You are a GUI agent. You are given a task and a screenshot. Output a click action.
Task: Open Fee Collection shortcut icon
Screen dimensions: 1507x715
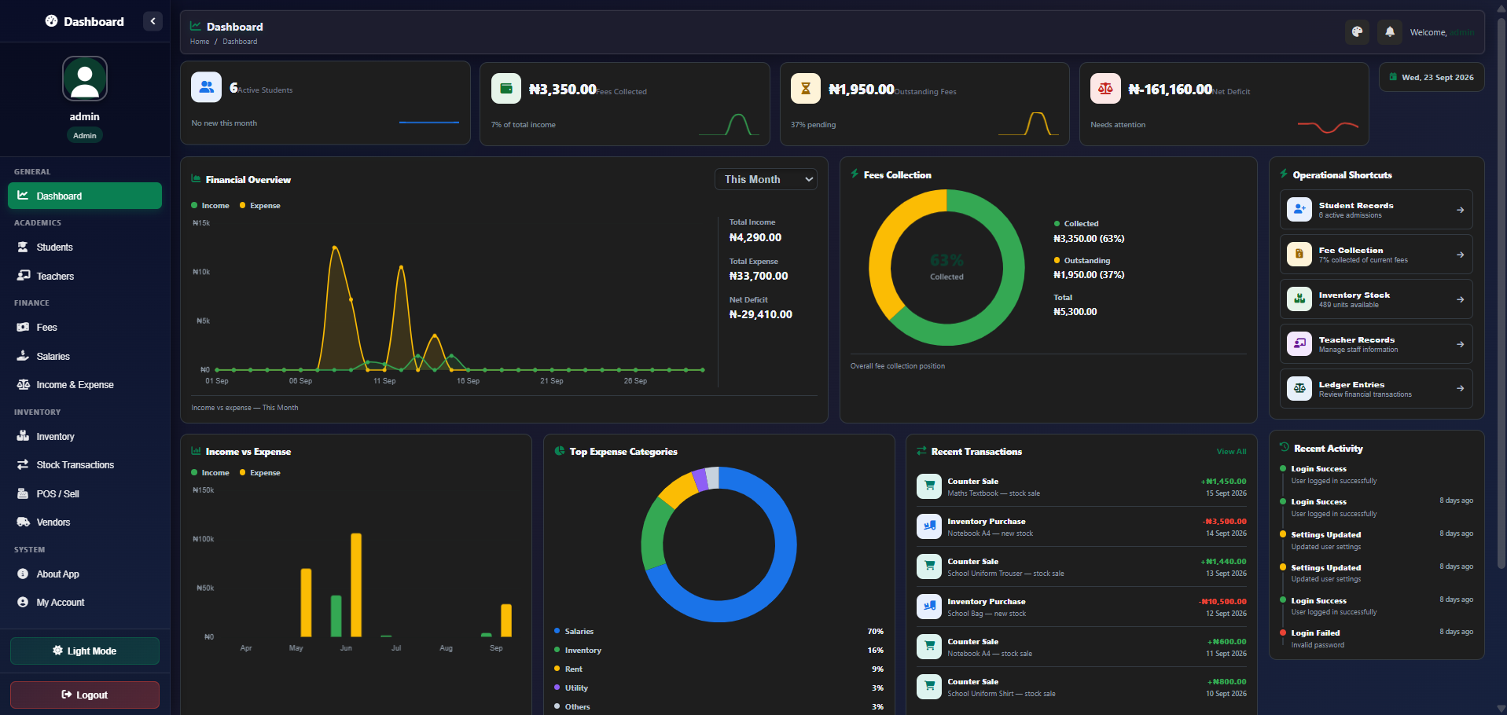pos(1299,255)
